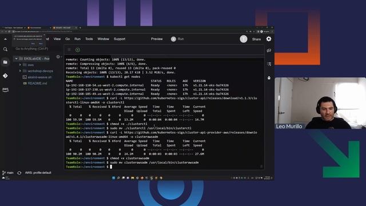Screen dimensions: 366x206
Task: Expand the aws folder
Action: point(21,65)
